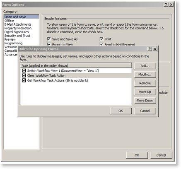Image resolution: width=181 pixels, height=169 pixels.
Task: Toggle the Export to Web checkbox
Action: (x=49, y=44)
